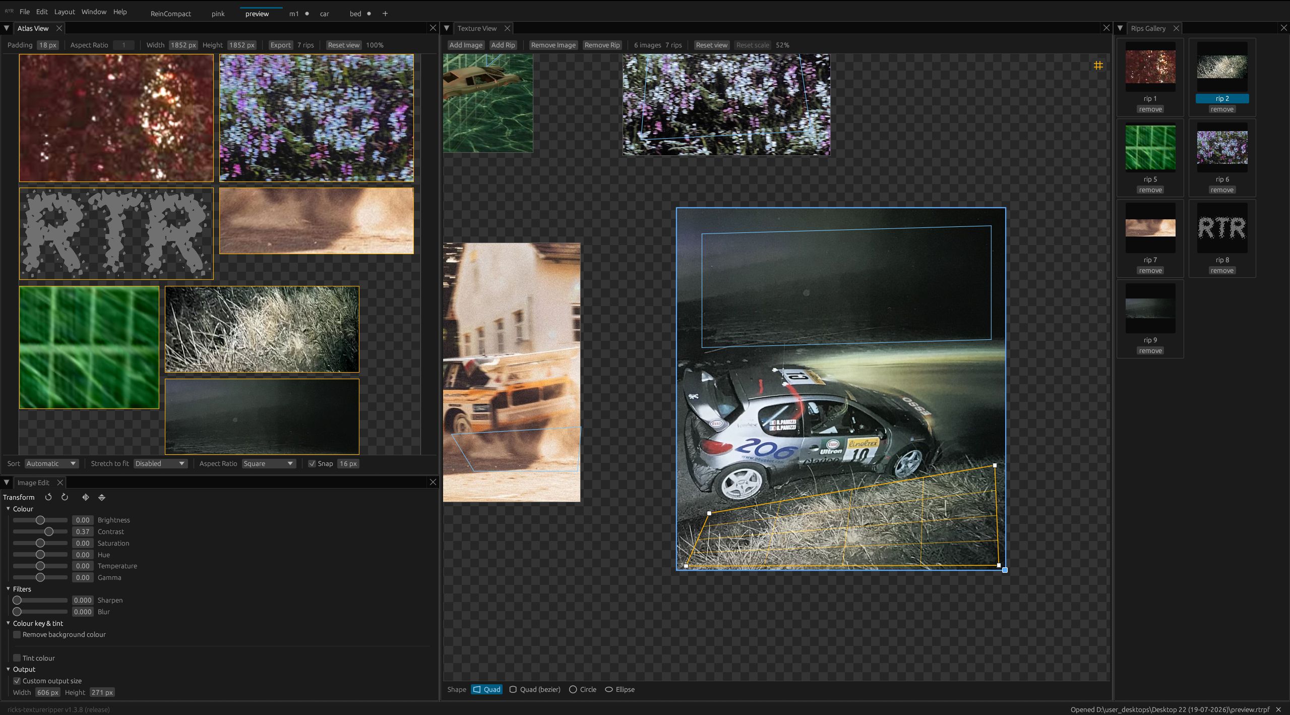The width and height of the screenshot is (1290, 715).
Task: Click the Add Rip button
Action: coord(503,45)
